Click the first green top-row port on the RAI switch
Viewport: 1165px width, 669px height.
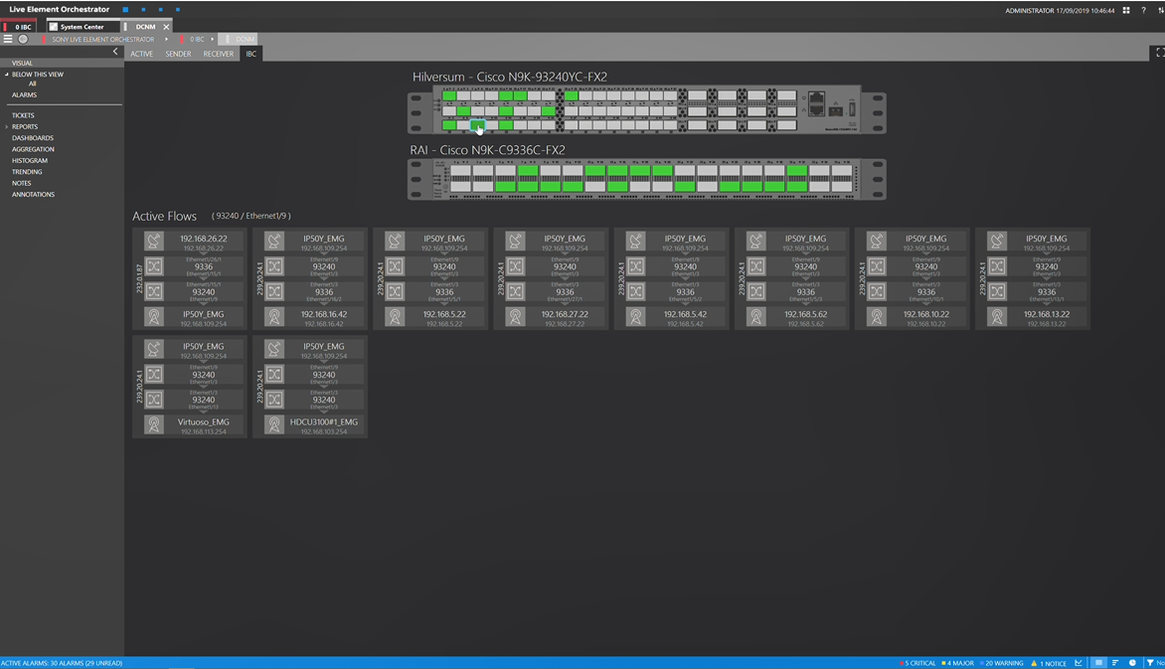coord(528,171)
